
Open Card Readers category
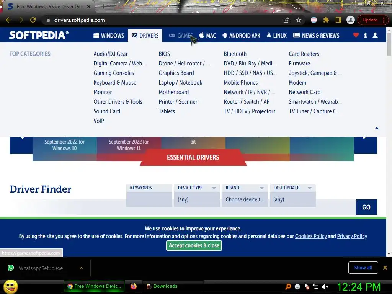304,54
